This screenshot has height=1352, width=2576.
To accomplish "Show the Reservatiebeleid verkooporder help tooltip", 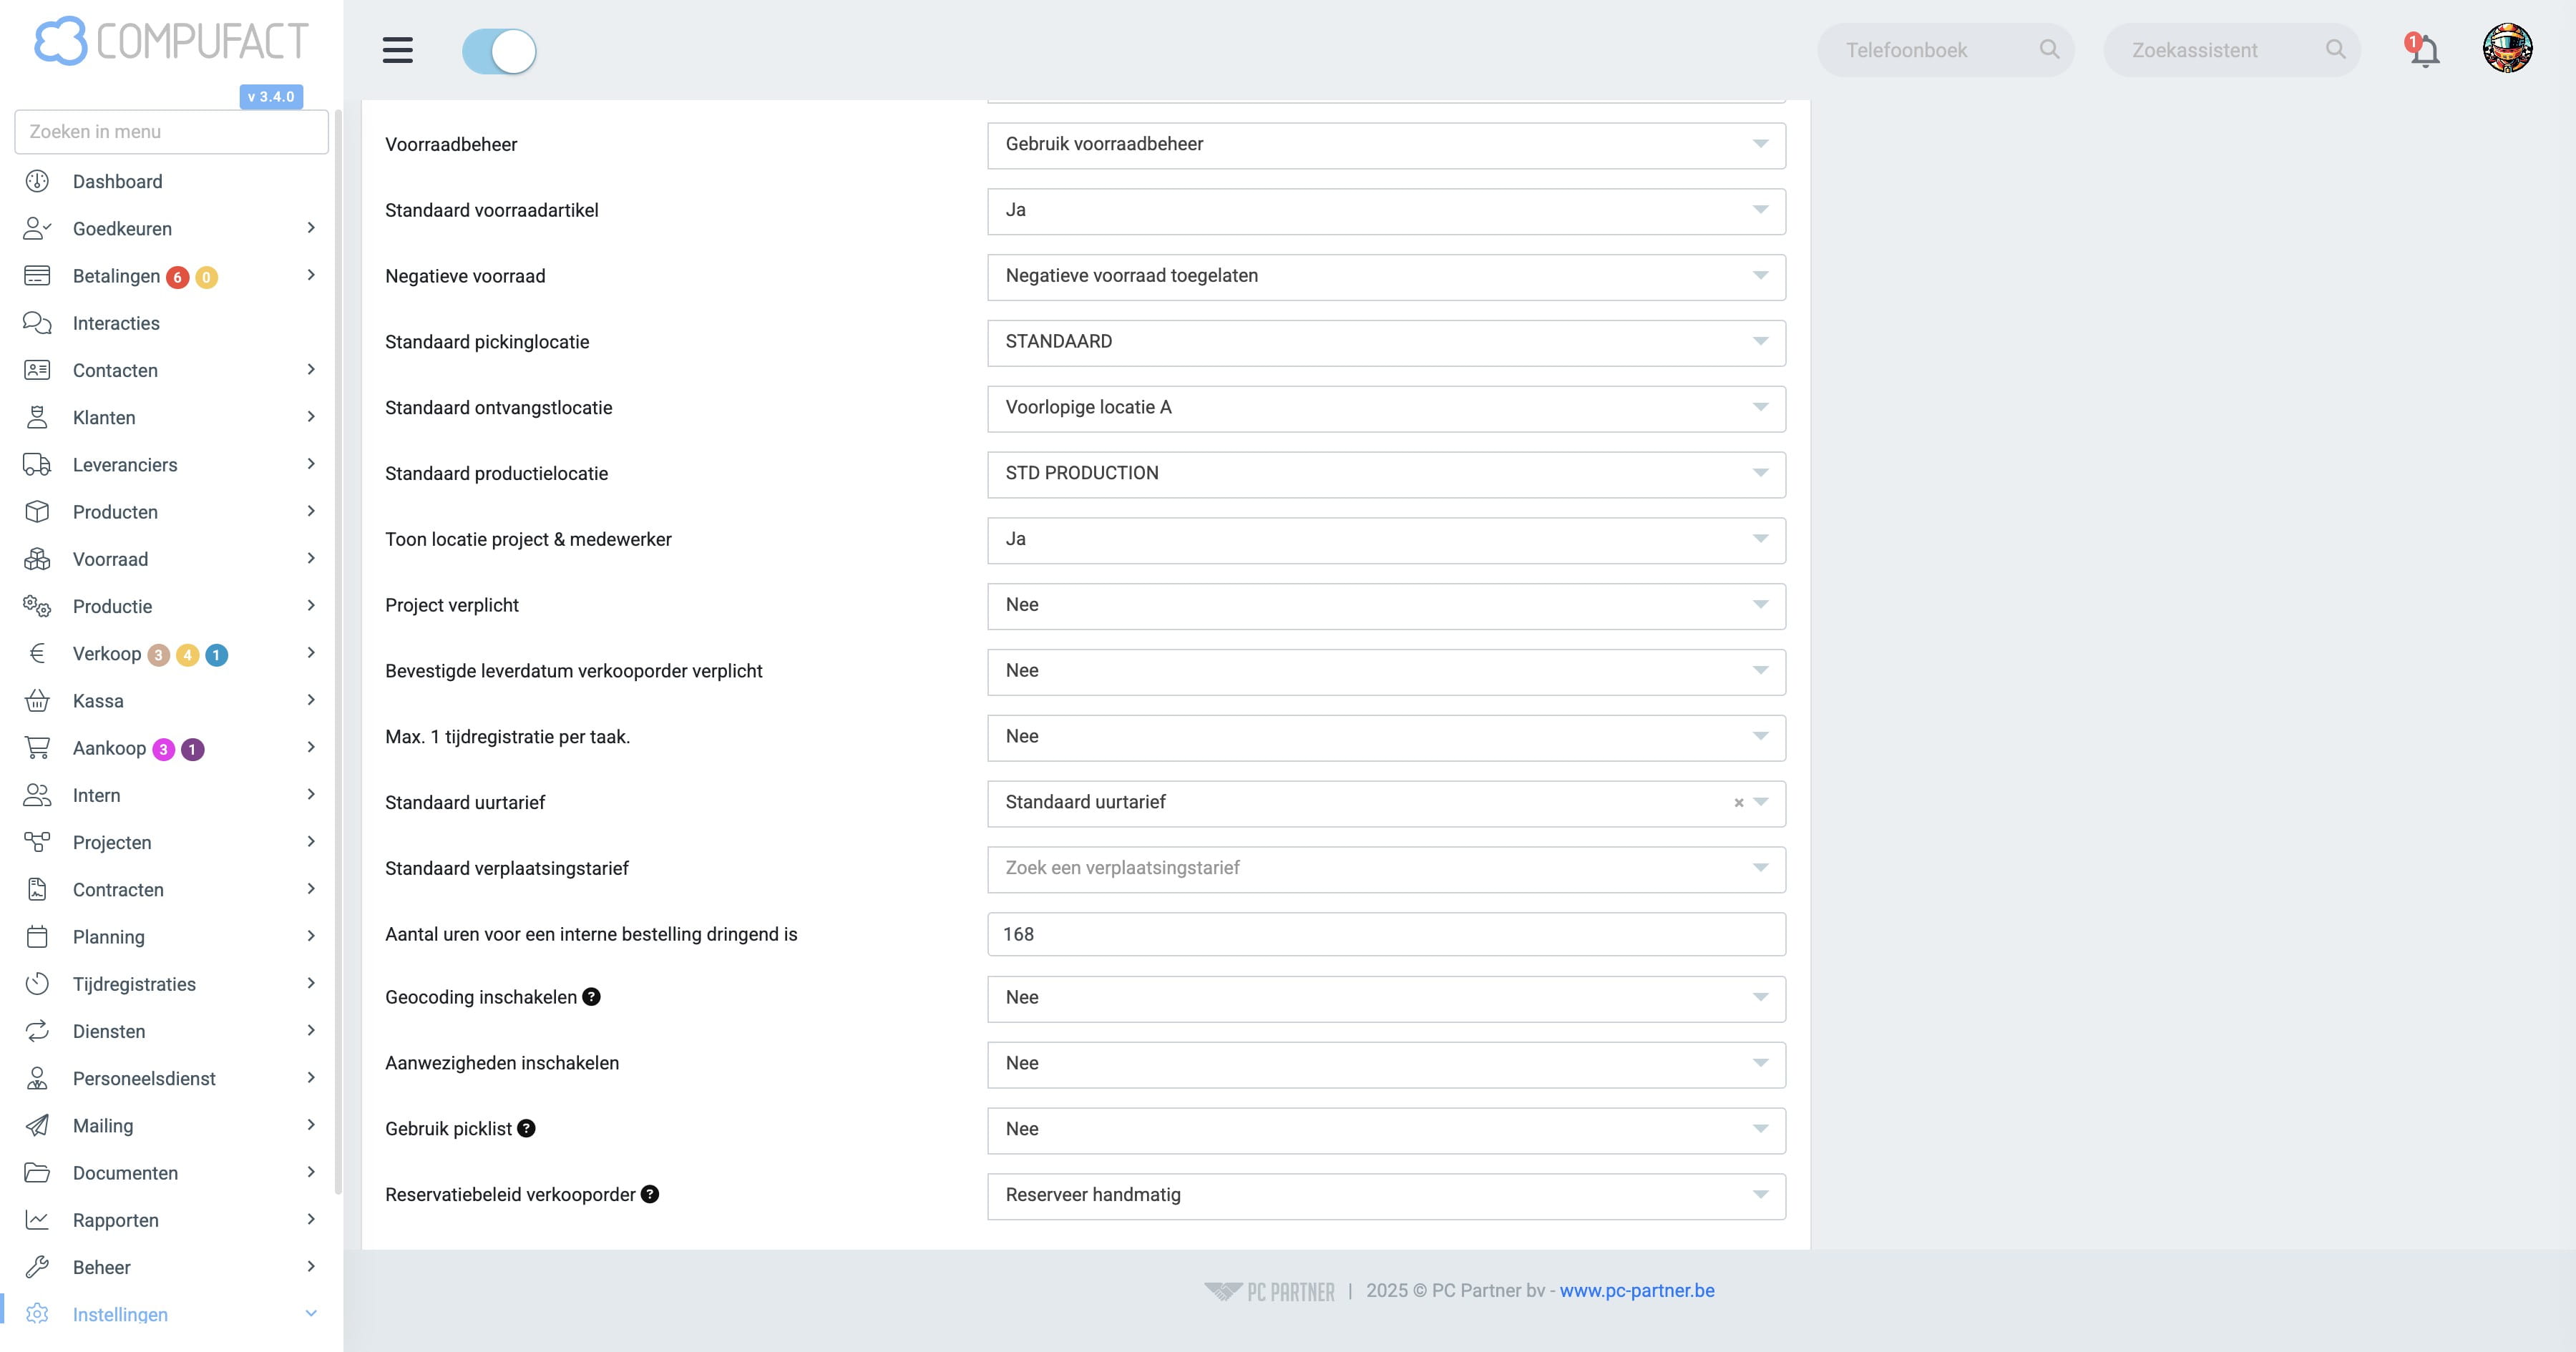I will [x=650, y=1194].
